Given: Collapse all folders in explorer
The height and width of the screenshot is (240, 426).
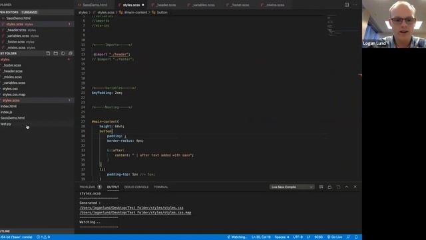Looking at the screenshot, I should (71, 53).
